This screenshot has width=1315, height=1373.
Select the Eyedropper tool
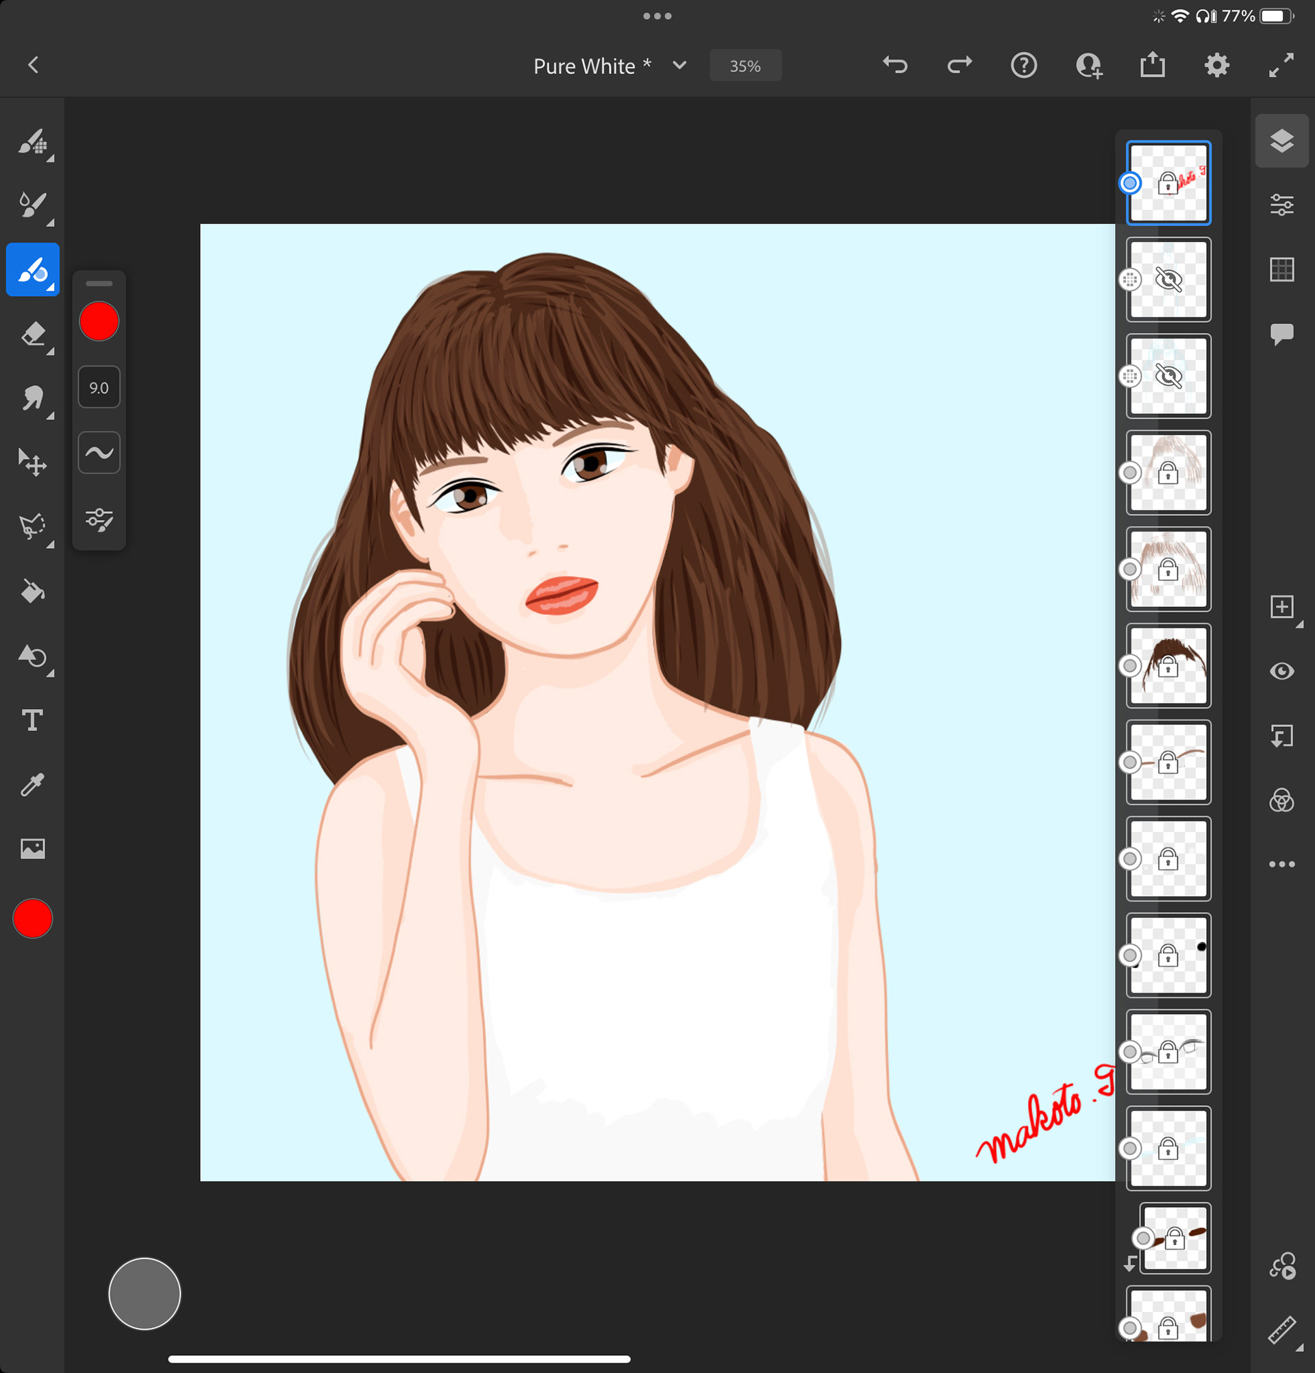pyautogui.click(x=32, y=785)
